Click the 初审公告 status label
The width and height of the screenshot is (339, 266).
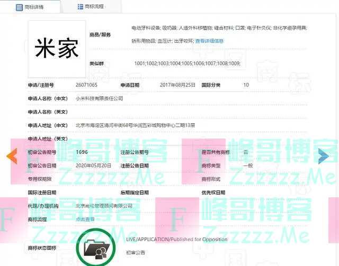click(x=136, y=253)
